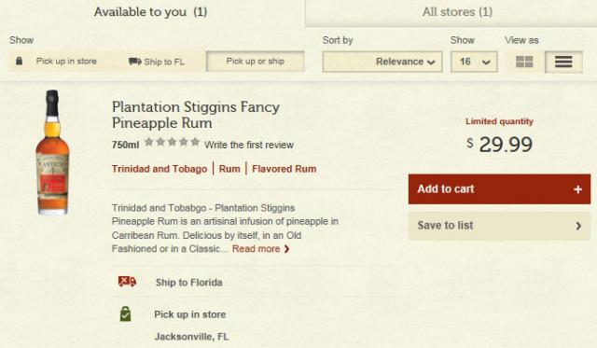Filter by Ship to FL
597x348 pixels.
click(157, 62)
